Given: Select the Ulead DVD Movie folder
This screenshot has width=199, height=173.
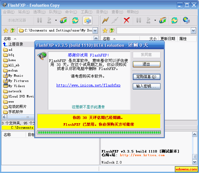Looking at the screenshot, I should [x=18, y=97].
